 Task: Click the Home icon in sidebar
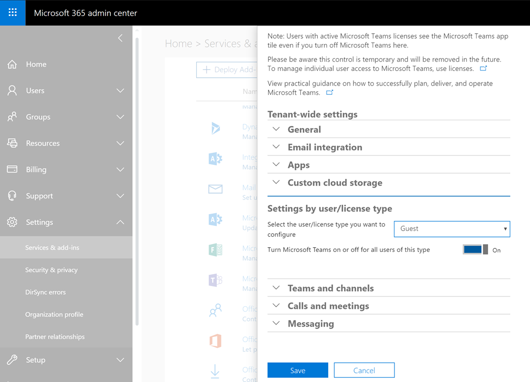[x=12, y=64]
